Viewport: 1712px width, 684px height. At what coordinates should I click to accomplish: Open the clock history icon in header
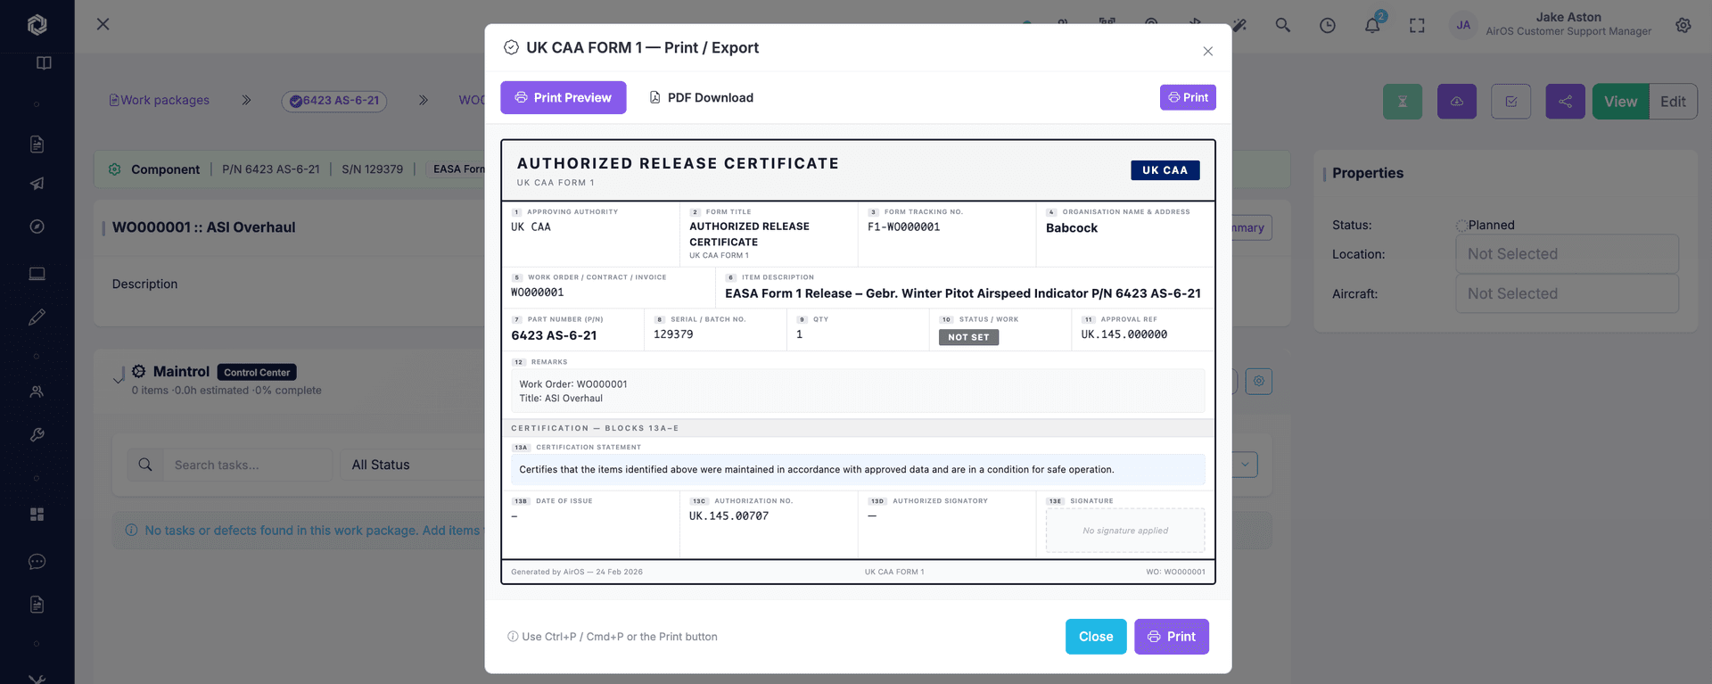tap(1328, 25)
